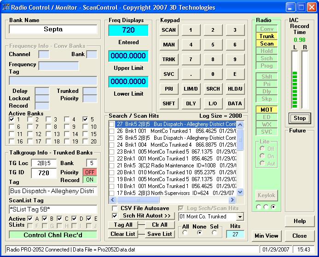Stop the IAC recording
Screen dimensions: 319x257
click(300, 118)
